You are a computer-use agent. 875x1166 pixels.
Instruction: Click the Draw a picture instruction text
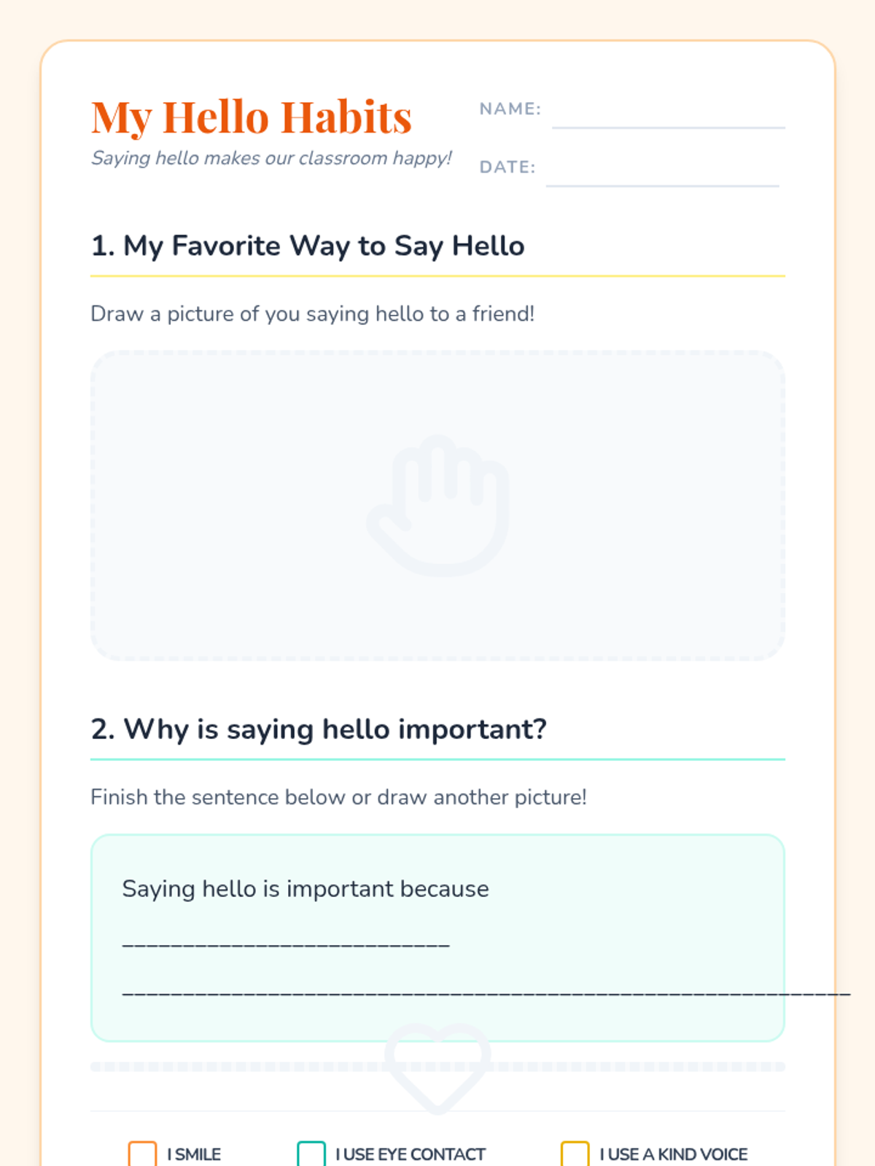click(313, 314)
